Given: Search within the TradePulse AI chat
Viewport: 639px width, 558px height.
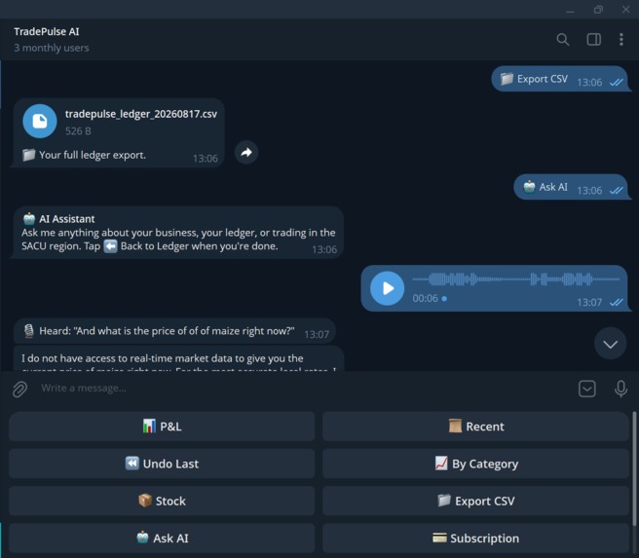Looking at the screenshot, I should (562, 40).
